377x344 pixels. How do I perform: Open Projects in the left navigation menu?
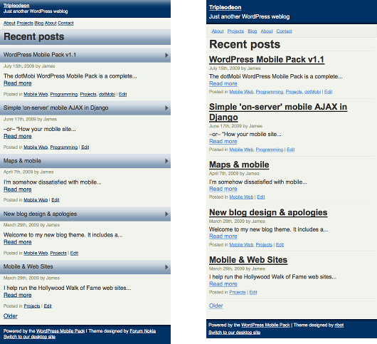point(25,23)
